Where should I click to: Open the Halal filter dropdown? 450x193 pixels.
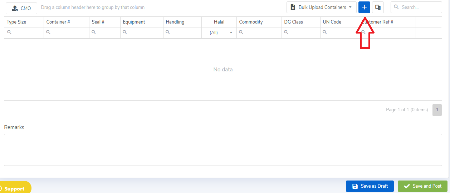[x=231, y=32]
